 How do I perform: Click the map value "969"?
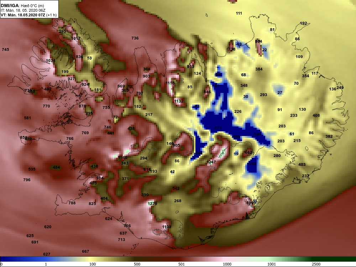pos(121,86)
